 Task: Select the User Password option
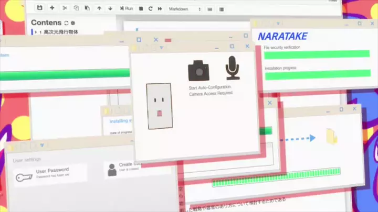[45, 173]
